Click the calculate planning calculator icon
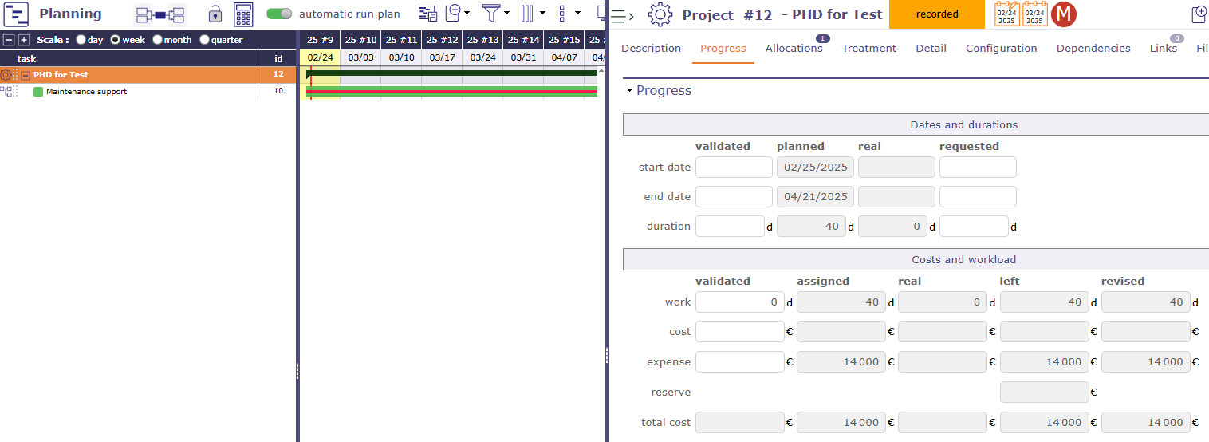Viewport: 1209px width, 442px height. pos(243,14)
